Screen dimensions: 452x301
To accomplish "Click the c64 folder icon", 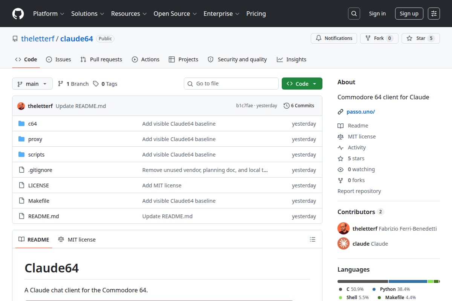I will [21, 124].
